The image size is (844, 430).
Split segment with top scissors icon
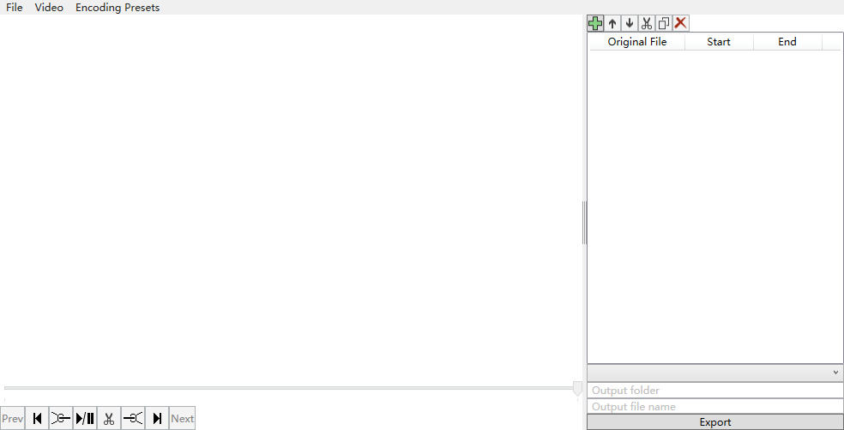point(647,23)
